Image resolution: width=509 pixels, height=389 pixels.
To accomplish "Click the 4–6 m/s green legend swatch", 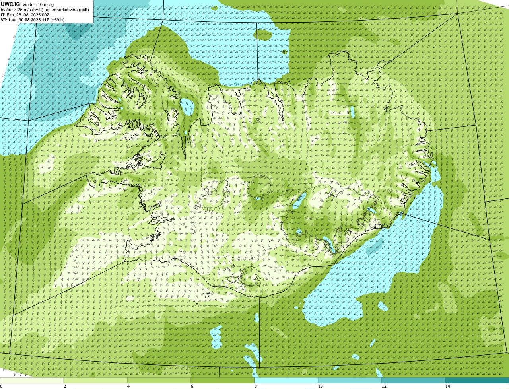I will click(159, 380).
